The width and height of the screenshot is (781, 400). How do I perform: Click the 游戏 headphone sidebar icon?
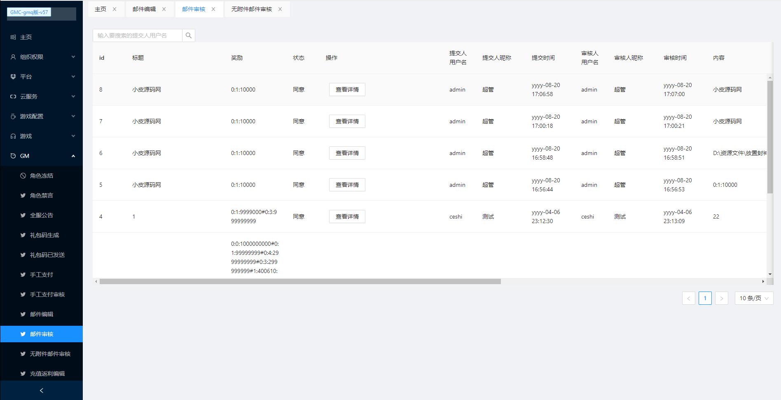click(x=12, y=136)
